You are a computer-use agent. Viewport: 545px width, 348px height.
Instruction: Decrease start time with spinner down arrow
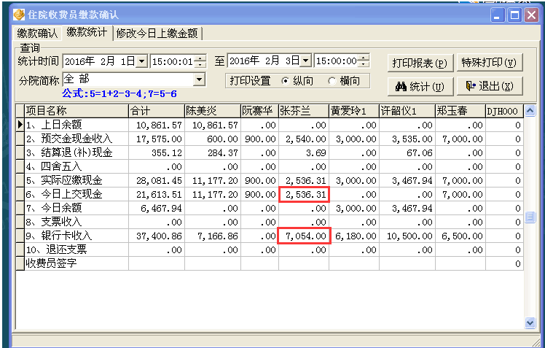tap(200, 65)
